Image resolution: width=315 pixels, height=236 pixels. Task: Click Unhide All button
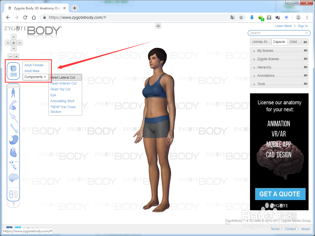click(260, 42)
